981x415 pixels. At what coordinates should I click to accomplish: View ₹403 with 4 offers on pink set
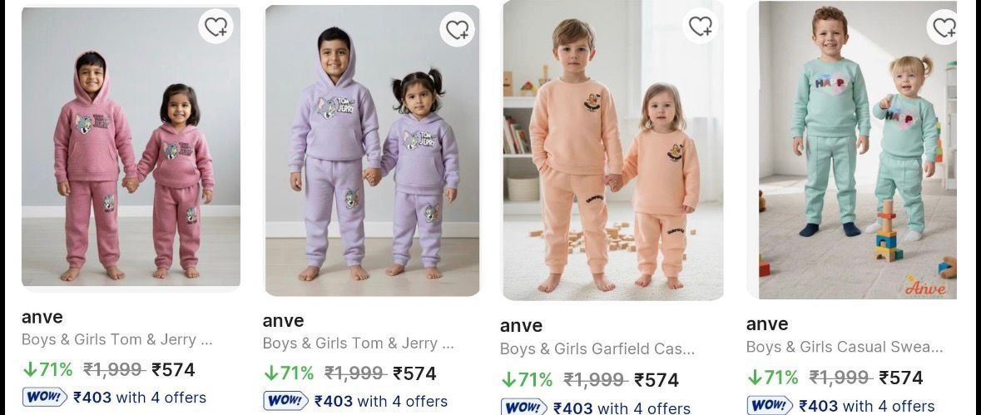click(x=139, y=397)
